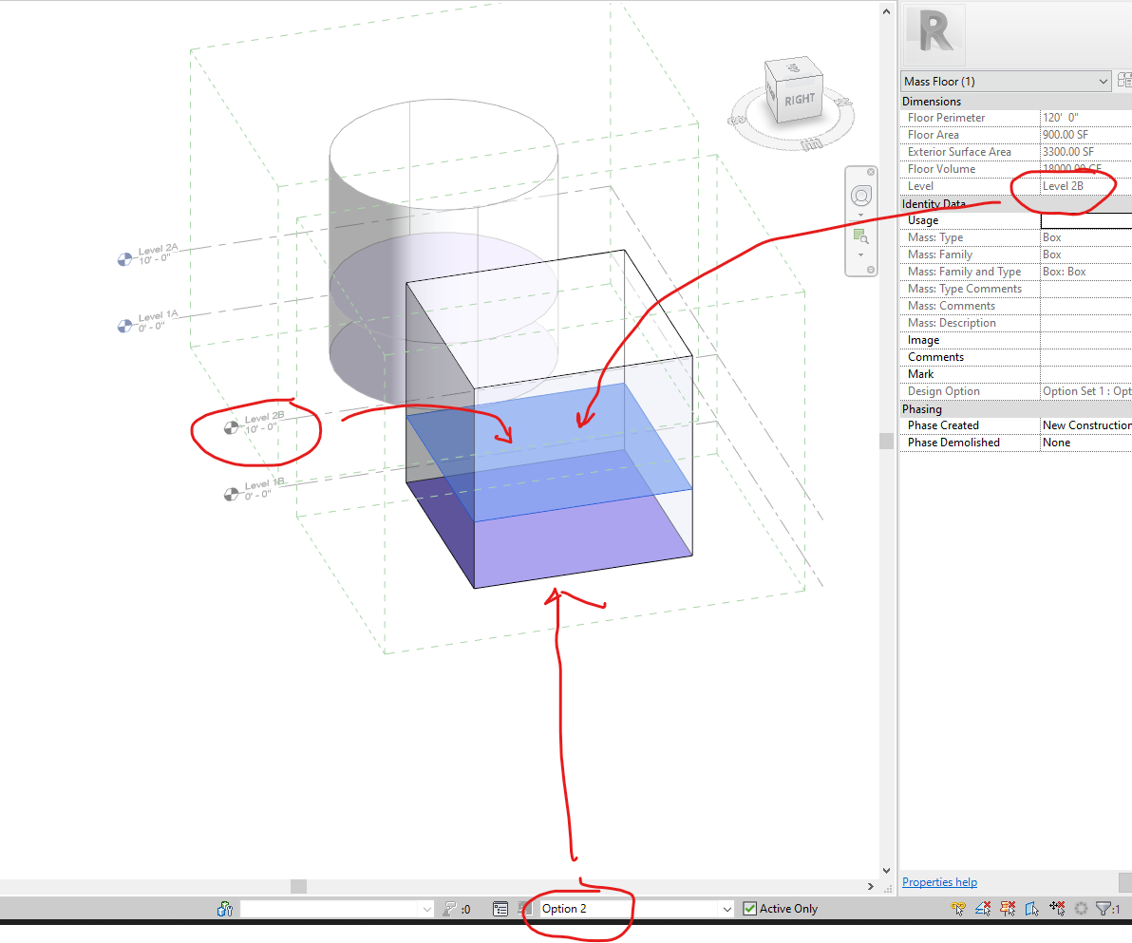Screen dimensions: 1132x943
Task: Open the selection Filter at status bar right
Action: coord(1105,909)
